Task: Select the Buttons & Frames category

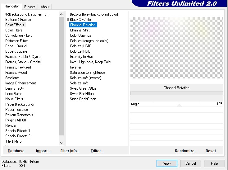Action: click(18, 20)
